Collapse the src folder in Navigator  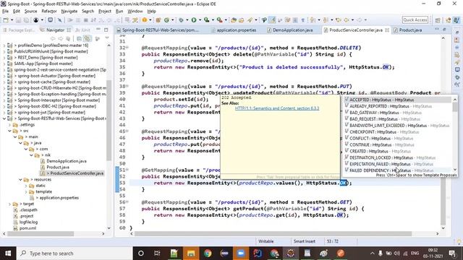pos(10,131)
